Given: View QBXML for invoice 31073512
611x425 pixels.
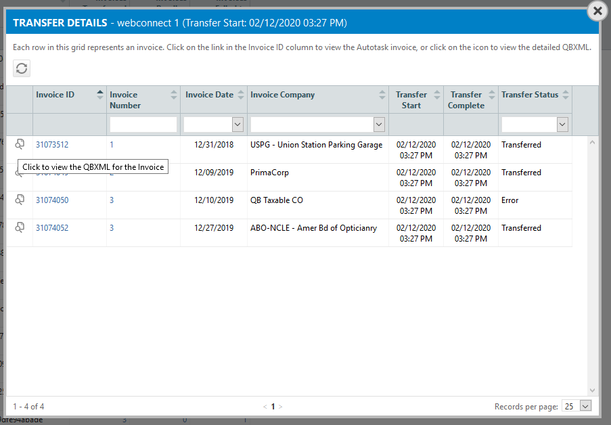Looking at the screenshot, I should (x=20, y=143).
